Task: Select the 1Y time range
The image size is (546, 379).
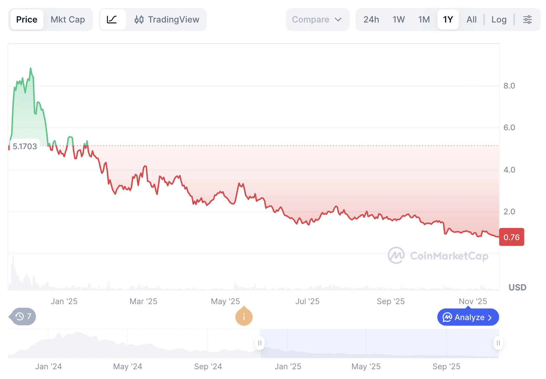Action: (448, 20)
